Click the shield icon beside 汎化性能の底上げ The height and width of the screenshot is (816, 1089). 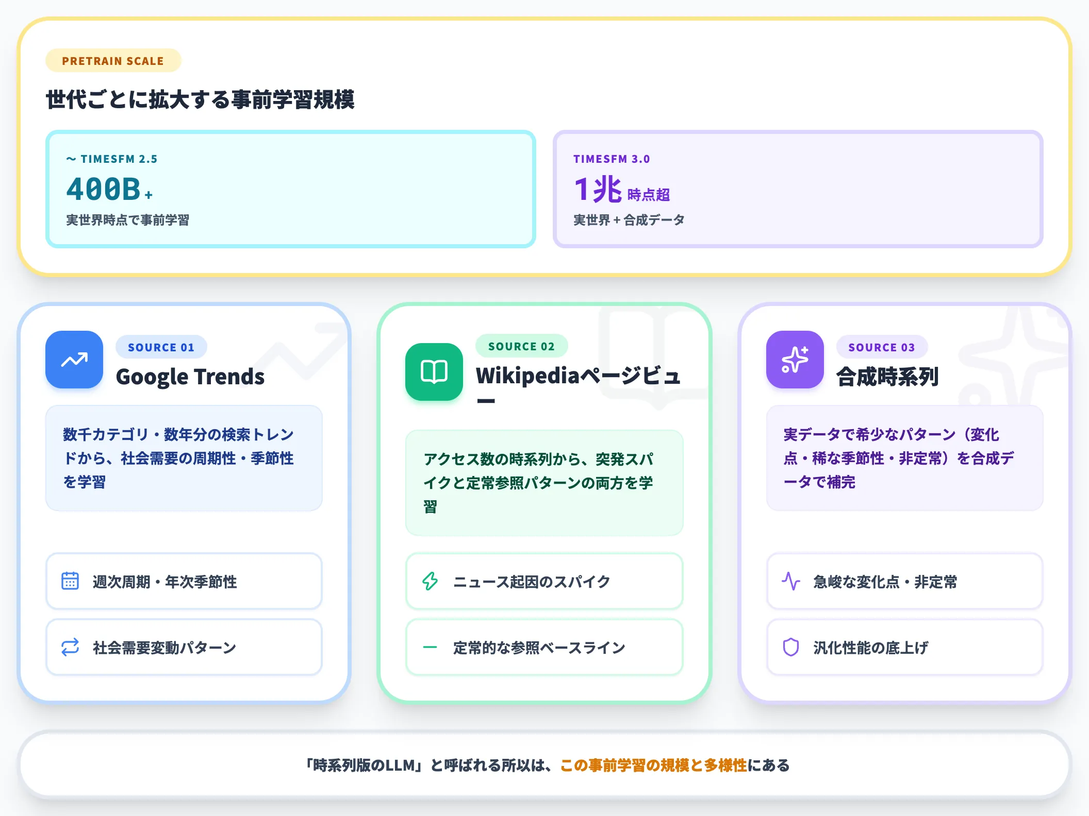tap(791, 647)
